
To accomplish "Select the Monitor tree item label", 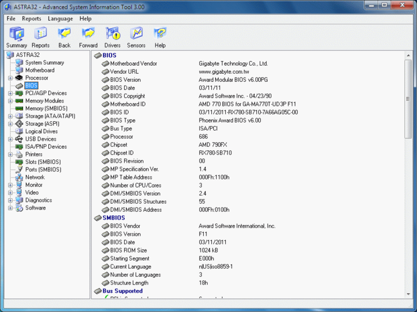I will (x=34, y=185).
